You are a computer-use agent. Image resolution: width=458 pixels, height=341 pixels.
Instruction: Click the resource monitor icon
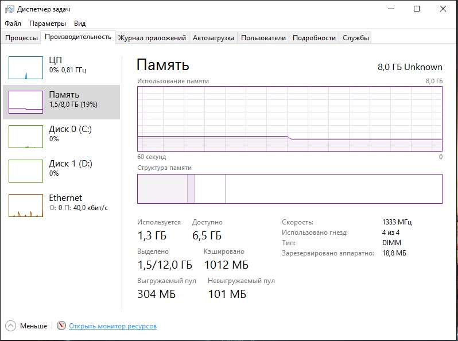click(61, 326)
